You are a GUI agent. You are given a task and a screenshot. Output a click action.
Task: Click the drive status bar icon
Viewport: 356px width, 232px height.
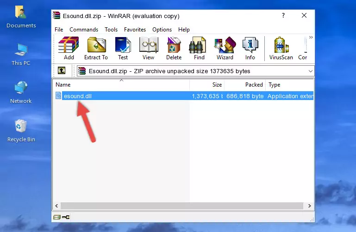click(56, 217)
